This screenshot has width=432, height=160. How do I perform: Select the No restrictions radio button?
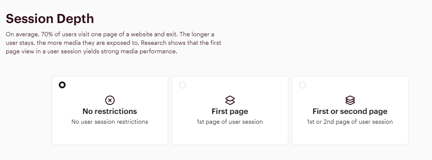pyautogui.click(x=62, y=85)
